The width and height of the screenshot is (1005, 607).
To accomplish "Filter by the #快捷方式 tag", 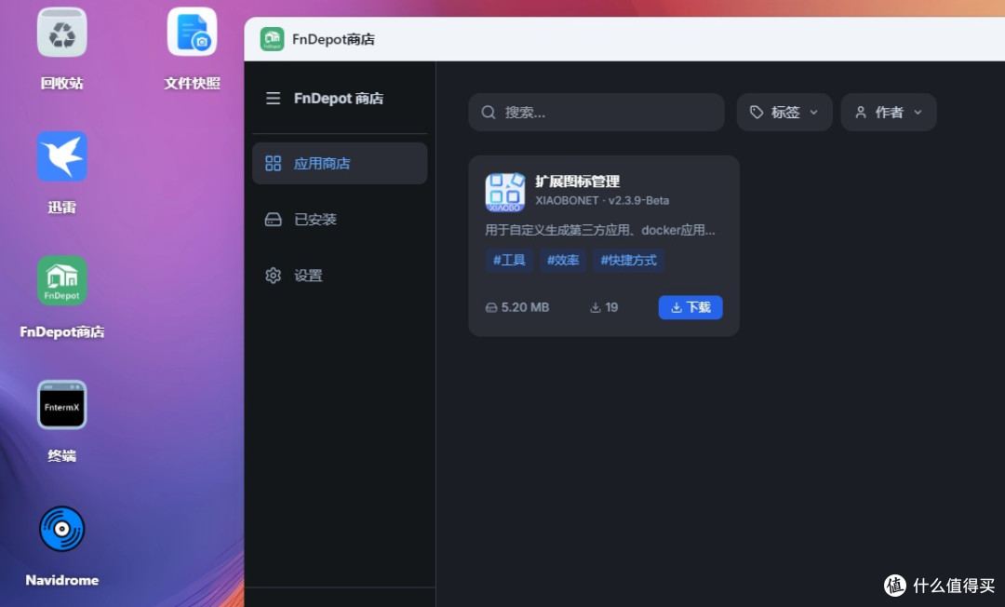I will [x=628, y=261].
